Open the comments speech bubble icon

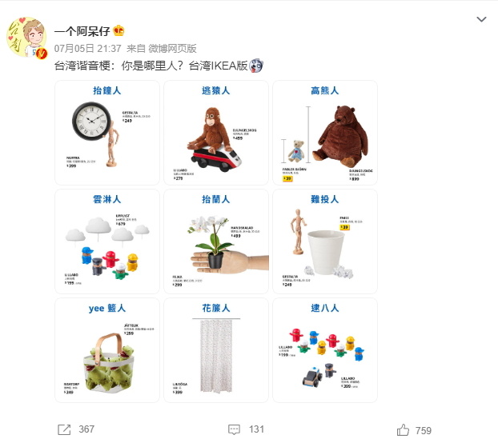pyautogui.click(x=235, y=429)
